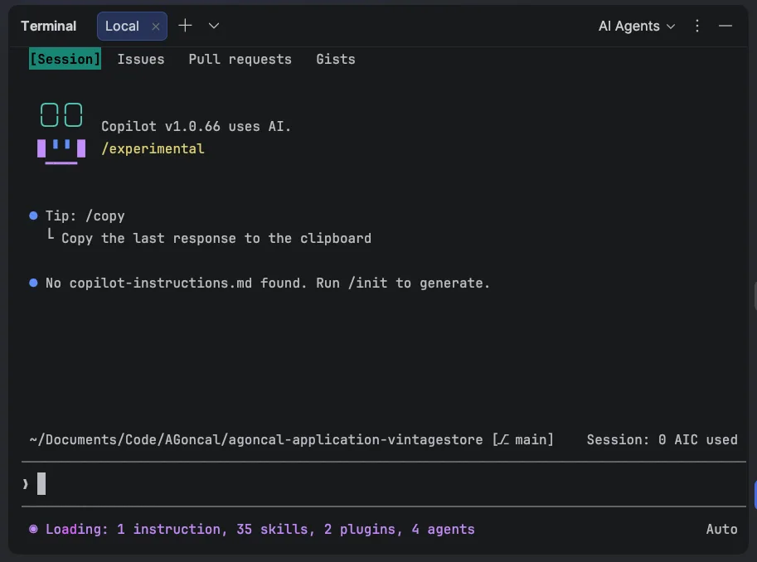Click the 'No copilot-instructions.md found' message
Screen dimensions: 757x562
(x=268, y=283)
